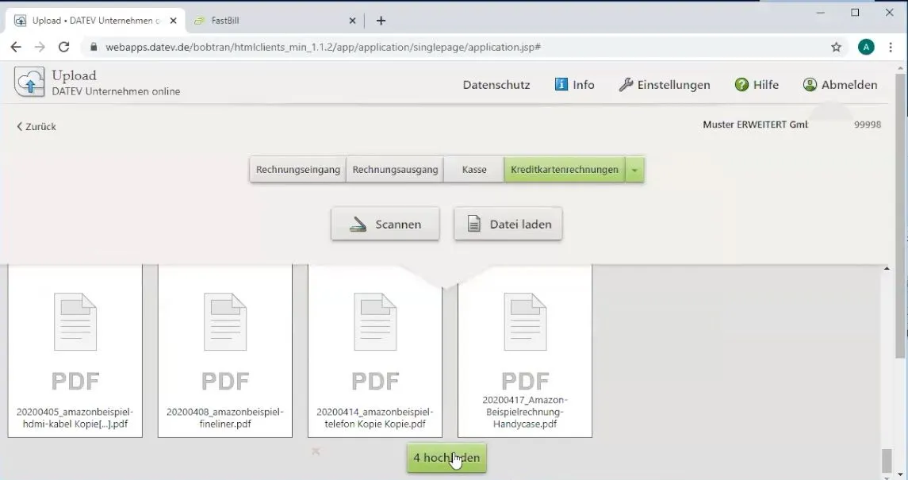Select the Rechnungsausgang category
Image resolution: width=908 pixels, height=480 pixels.
click(395, 169)
